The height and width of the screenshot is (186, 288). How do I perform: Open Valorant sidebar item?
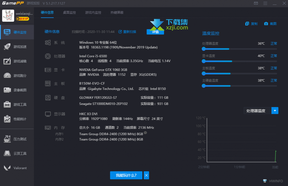point(17,168)
